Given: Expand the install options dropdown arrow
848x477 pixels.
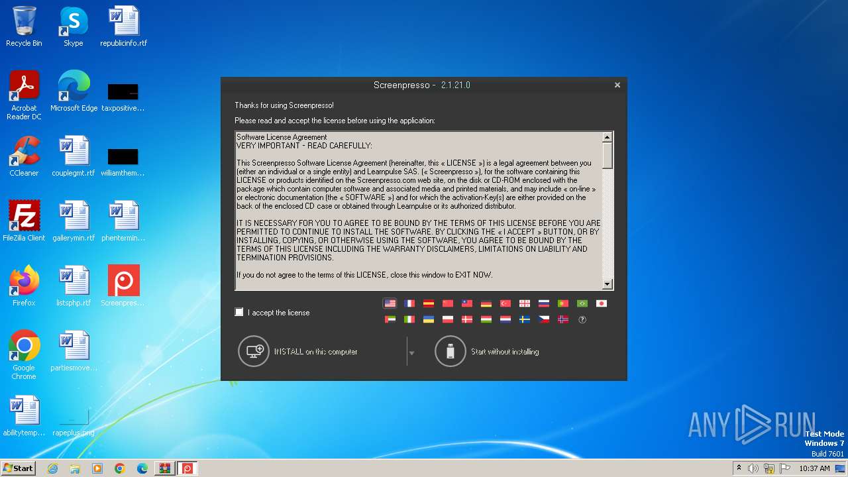Looking at the screenshot, I should [x=411, y=353].
